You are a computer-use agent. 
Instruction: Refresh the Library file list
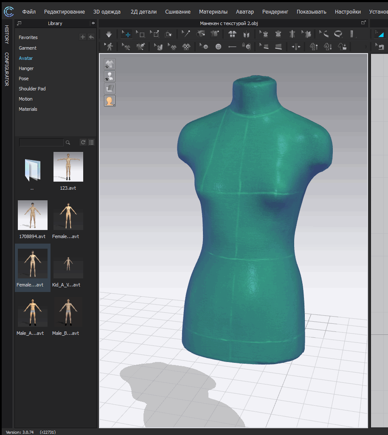[x=83, y=143]
